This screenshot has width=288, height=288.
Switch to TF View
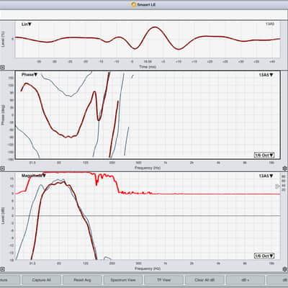click(163, 280)
